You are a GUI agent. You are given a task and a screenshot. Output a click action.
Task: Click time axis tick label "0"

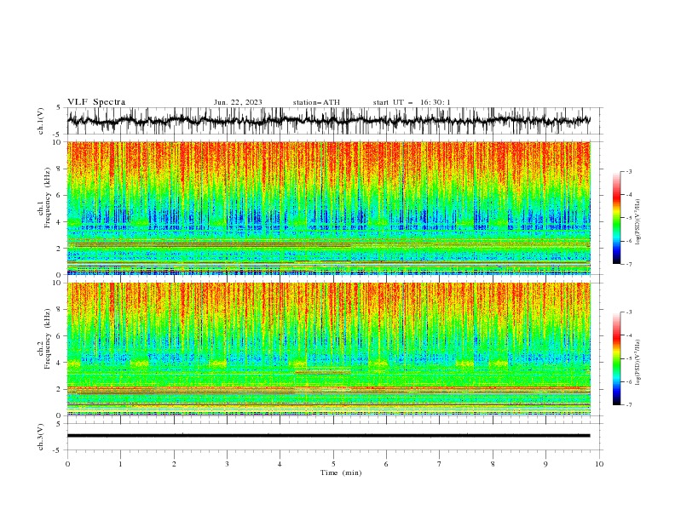pos(67,464)
